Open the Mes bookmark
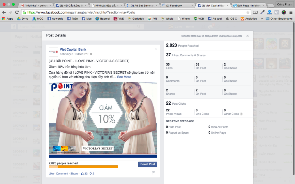This screenshot has height=184, width=295. click(x=87, y=19)
